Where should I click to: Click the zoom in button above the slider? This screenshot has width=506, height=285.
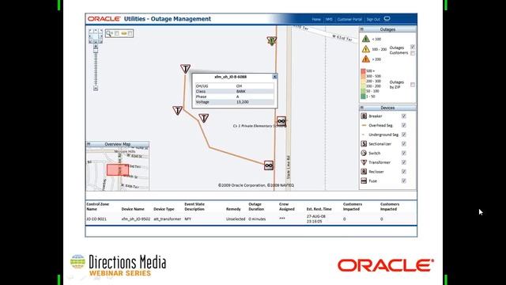pos(96,46)
